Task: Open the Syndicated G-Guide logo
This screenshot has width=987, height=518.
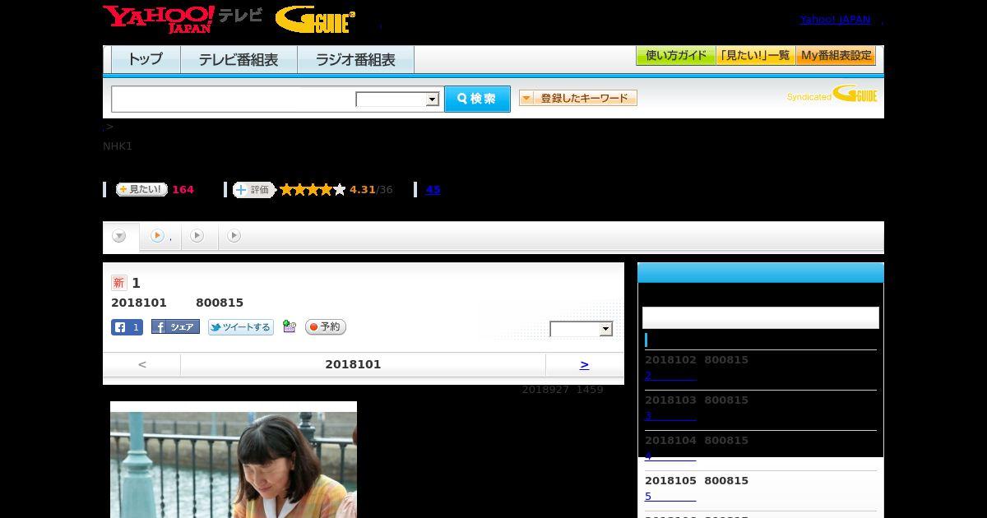Action: click(832, 94)
